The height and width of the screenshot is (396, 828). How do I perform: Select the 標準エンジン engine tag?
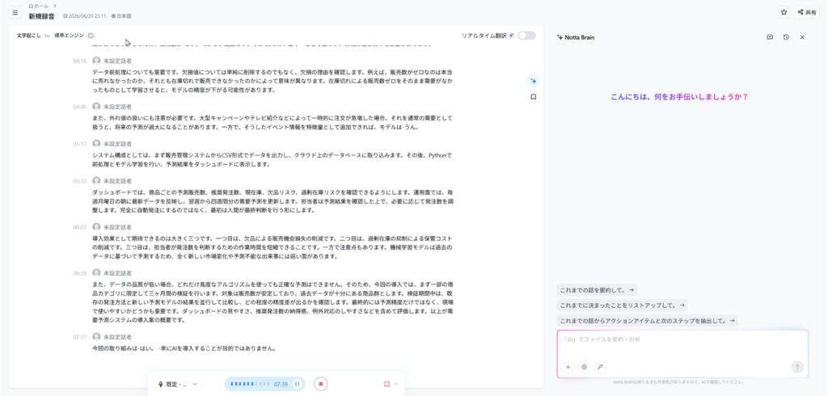tap(70, 36)
